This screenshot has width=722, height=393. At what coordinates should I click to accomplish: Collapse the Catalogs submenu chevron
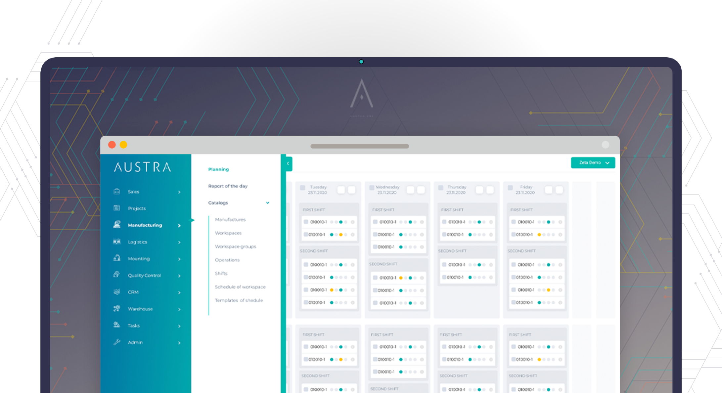click(267, 203)
